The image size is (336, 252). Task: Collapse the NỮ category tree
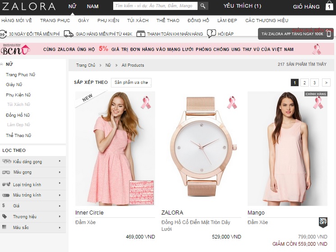[x=1, y=64]
